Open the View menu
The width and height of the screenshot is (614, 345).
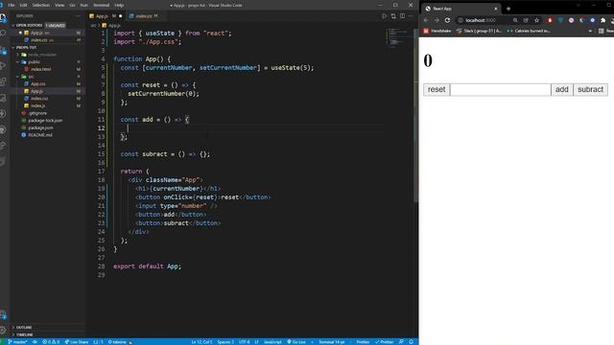click(x=59, y=5)
